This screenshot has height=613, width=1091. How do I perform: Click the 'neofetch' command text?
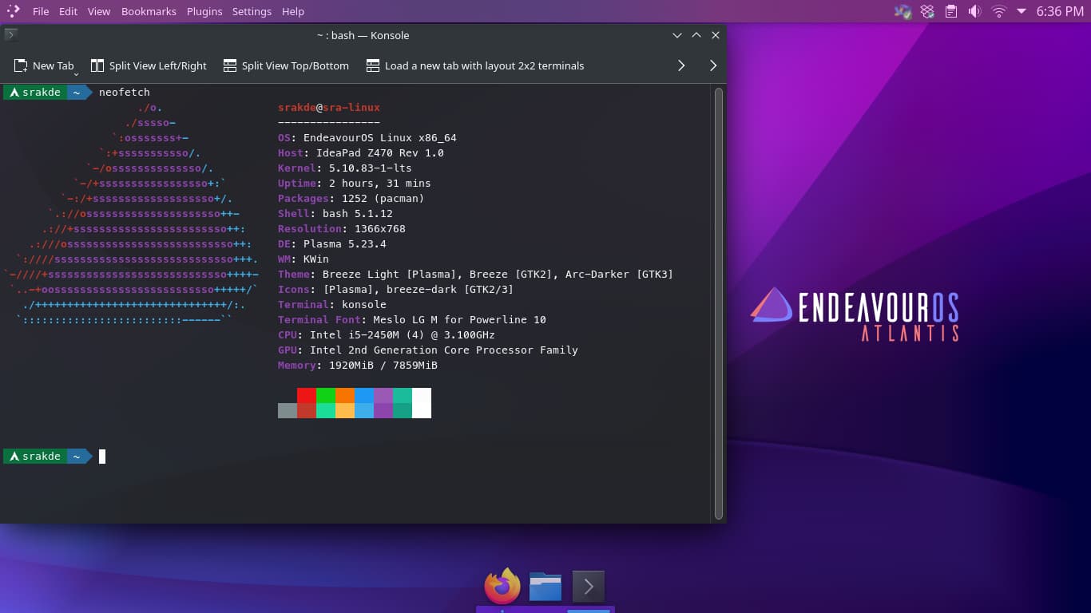pyautogui.click(x=125, y=92)
